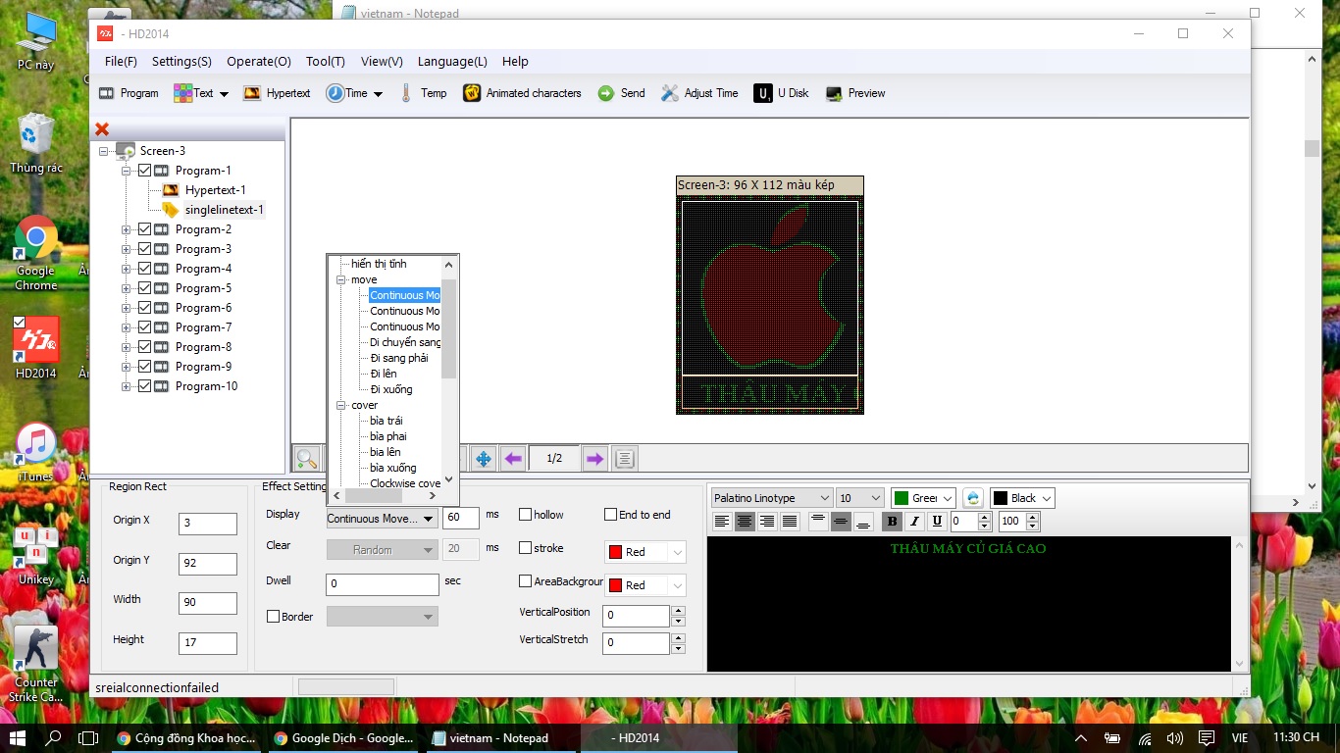Toggle the hollow checkbox
The height and width of the screenshot is (753, 1340).
525,515
